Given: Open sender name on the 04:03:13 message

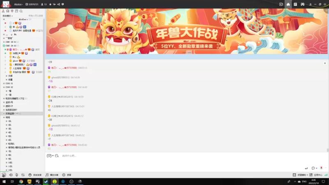Looking at the screenshot, I should pos(64,68).
